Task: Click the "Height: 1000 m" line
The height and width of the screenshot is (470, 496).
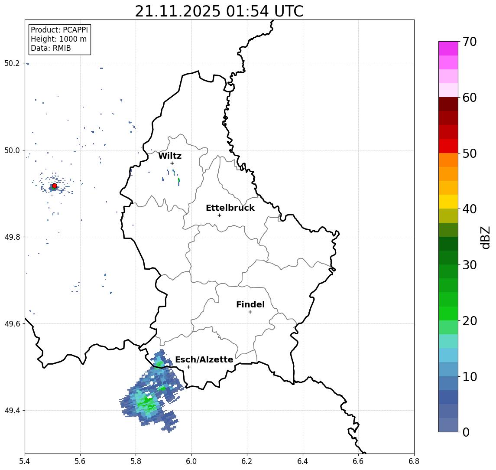Action: 58,39
